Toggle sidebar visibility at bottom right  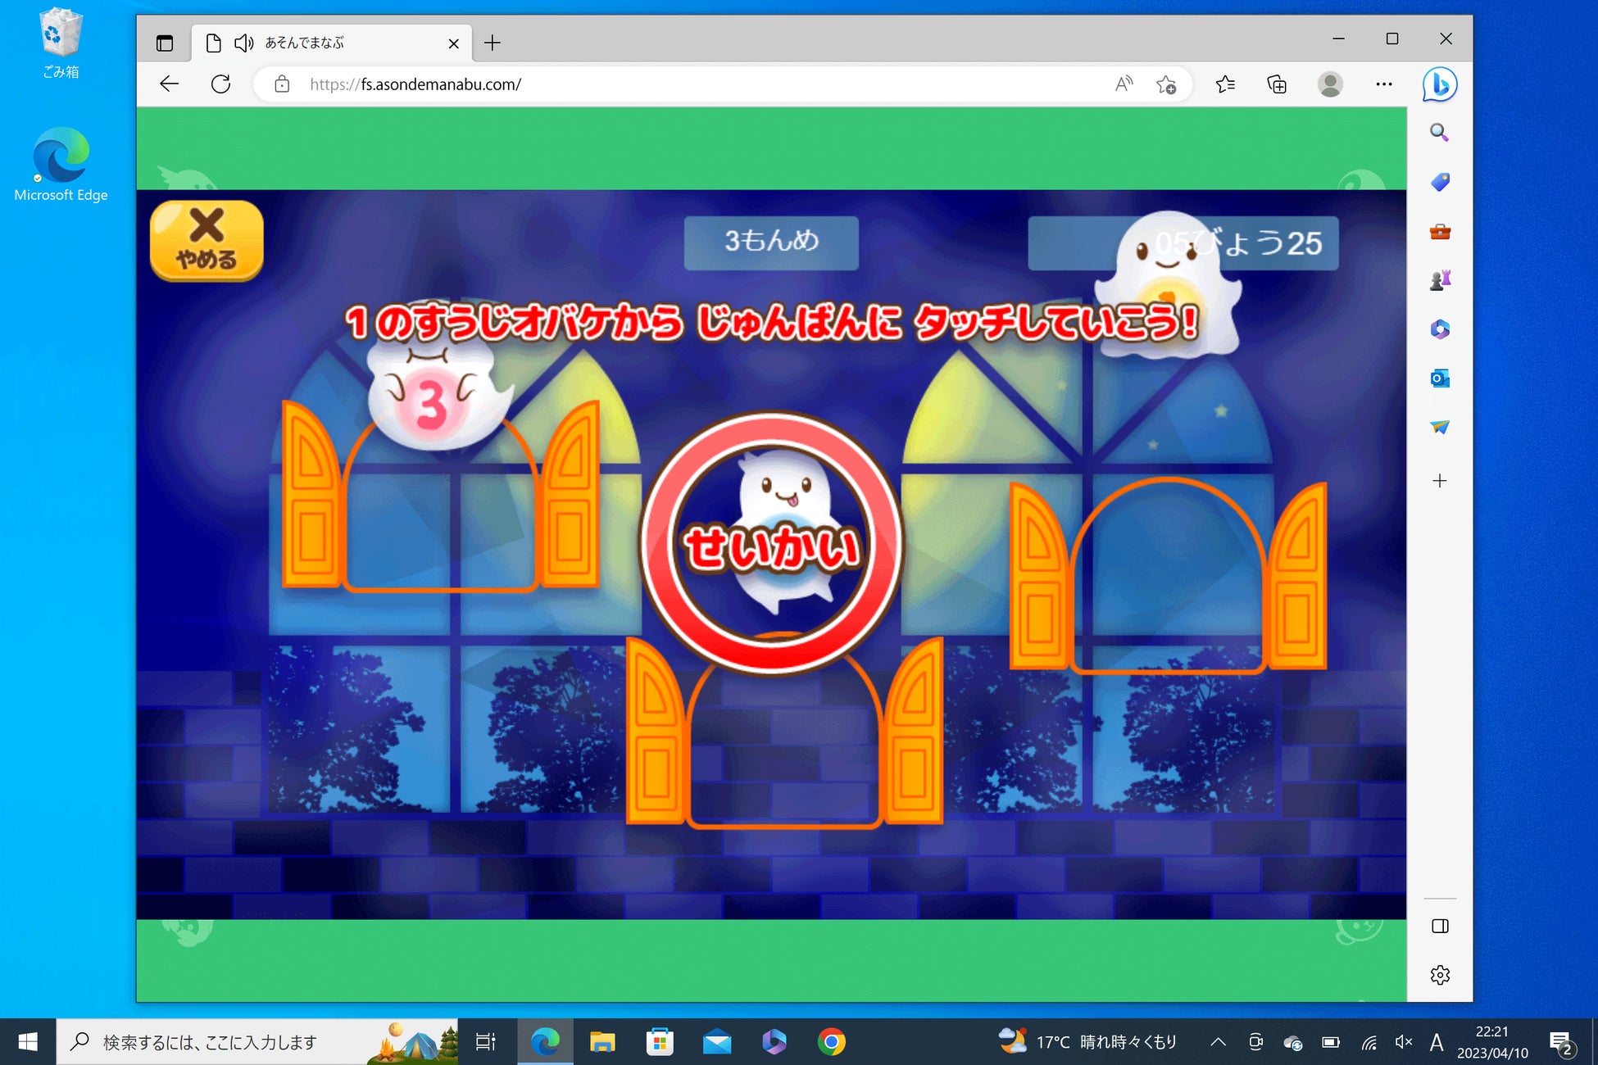point(1440,926)
